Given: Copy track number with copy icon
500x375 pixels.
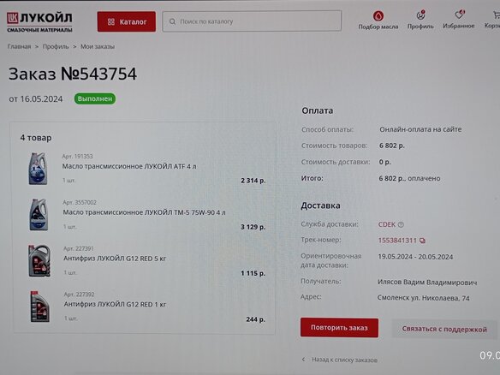Looking at the screenshot, I should click(422, 241).
